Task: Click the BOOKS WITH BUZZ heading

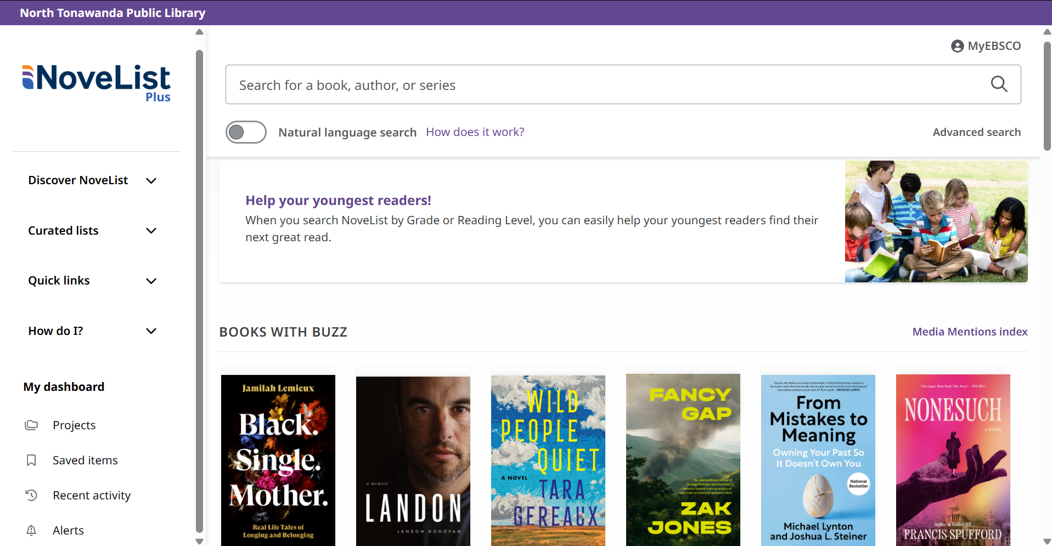Action: tap(283, 332)
